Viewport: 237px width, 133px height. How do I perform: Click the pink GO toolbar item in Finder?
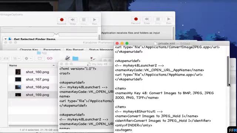[50, 58]
